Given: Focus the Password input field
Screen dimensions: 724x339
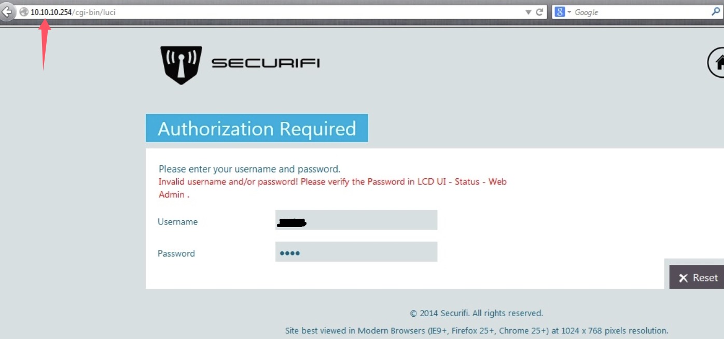Looking at the screenshot, I should pyautogui.click(x=356, y=251).
